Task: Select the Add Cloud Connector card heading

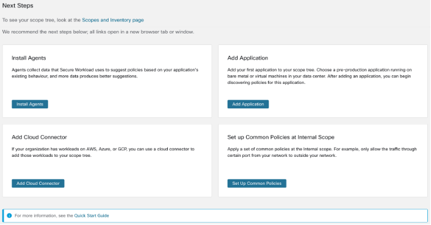Action: point(39,137)
